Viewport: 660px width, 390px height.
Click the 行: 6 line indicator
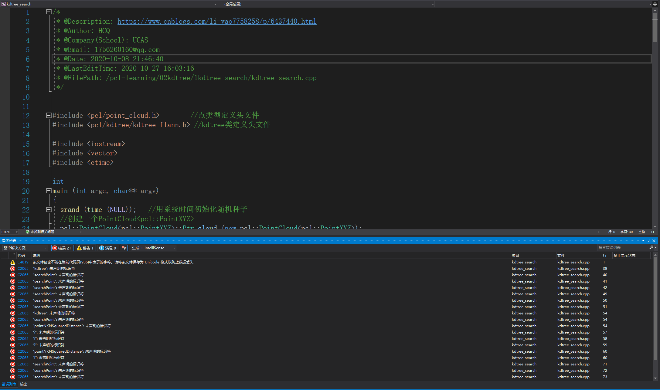click(611, 232)
